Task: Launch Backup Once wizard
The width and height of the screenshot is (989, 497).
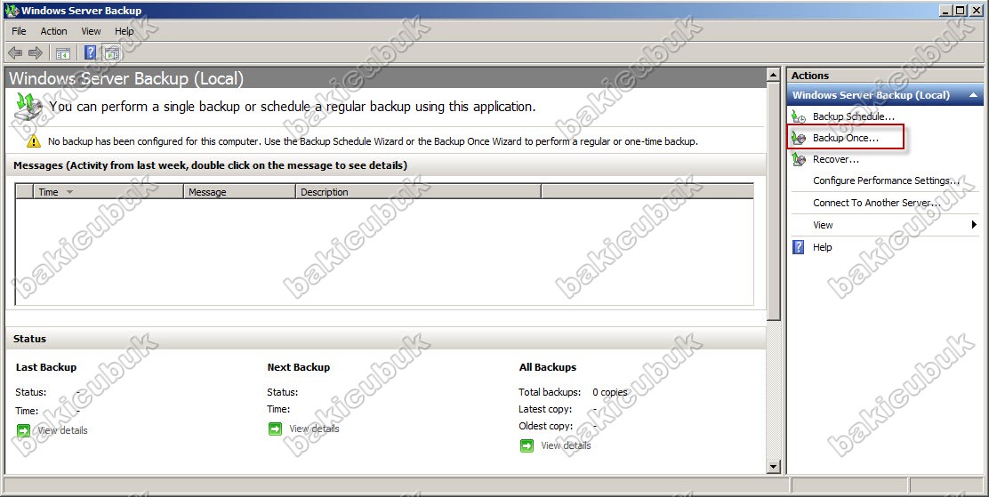Action: 845,138
